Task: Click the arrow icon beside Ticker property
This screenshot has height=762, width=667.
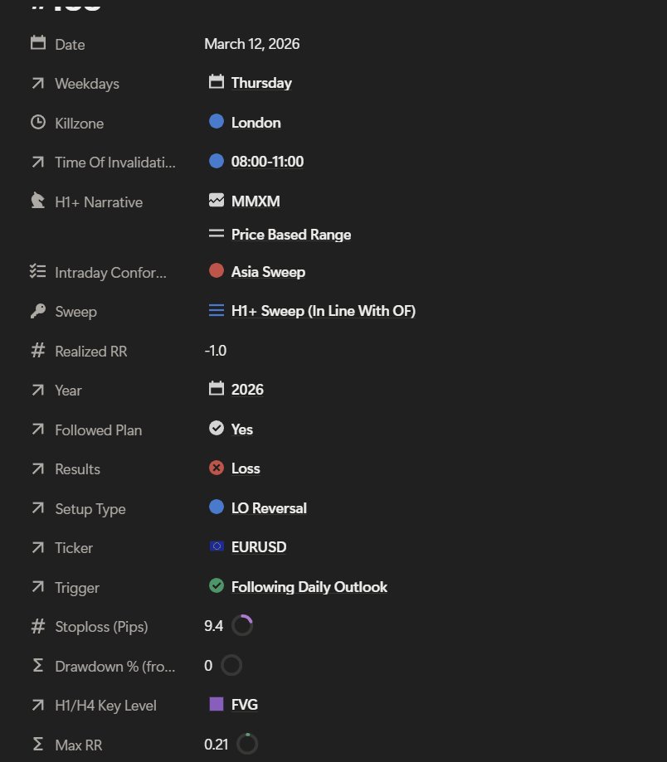Action: pos(38,548)
